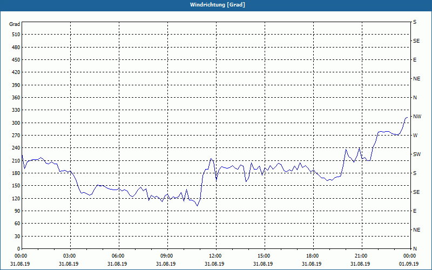Screen dimensions: 432x270
Task: Click the 00:00 time label for 31.08.19
Action: [20, 256]
